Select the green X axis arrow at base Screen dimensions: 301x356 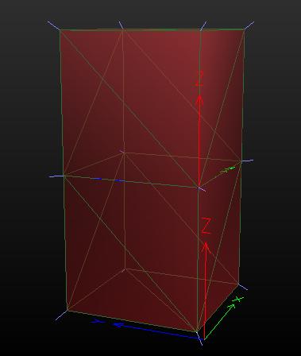pyautogui.click(x=220, y=322)
